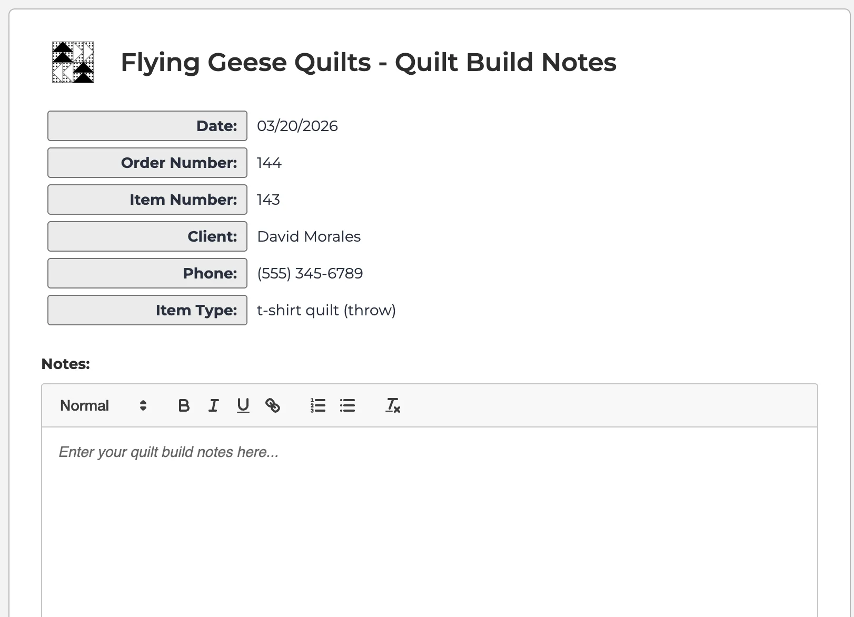
Task: Select the Date field label
Action: (x=147, y=126)
